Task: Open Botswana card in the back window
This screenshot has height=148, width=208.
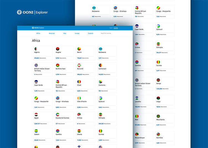Action: click(x=100, y=12)
